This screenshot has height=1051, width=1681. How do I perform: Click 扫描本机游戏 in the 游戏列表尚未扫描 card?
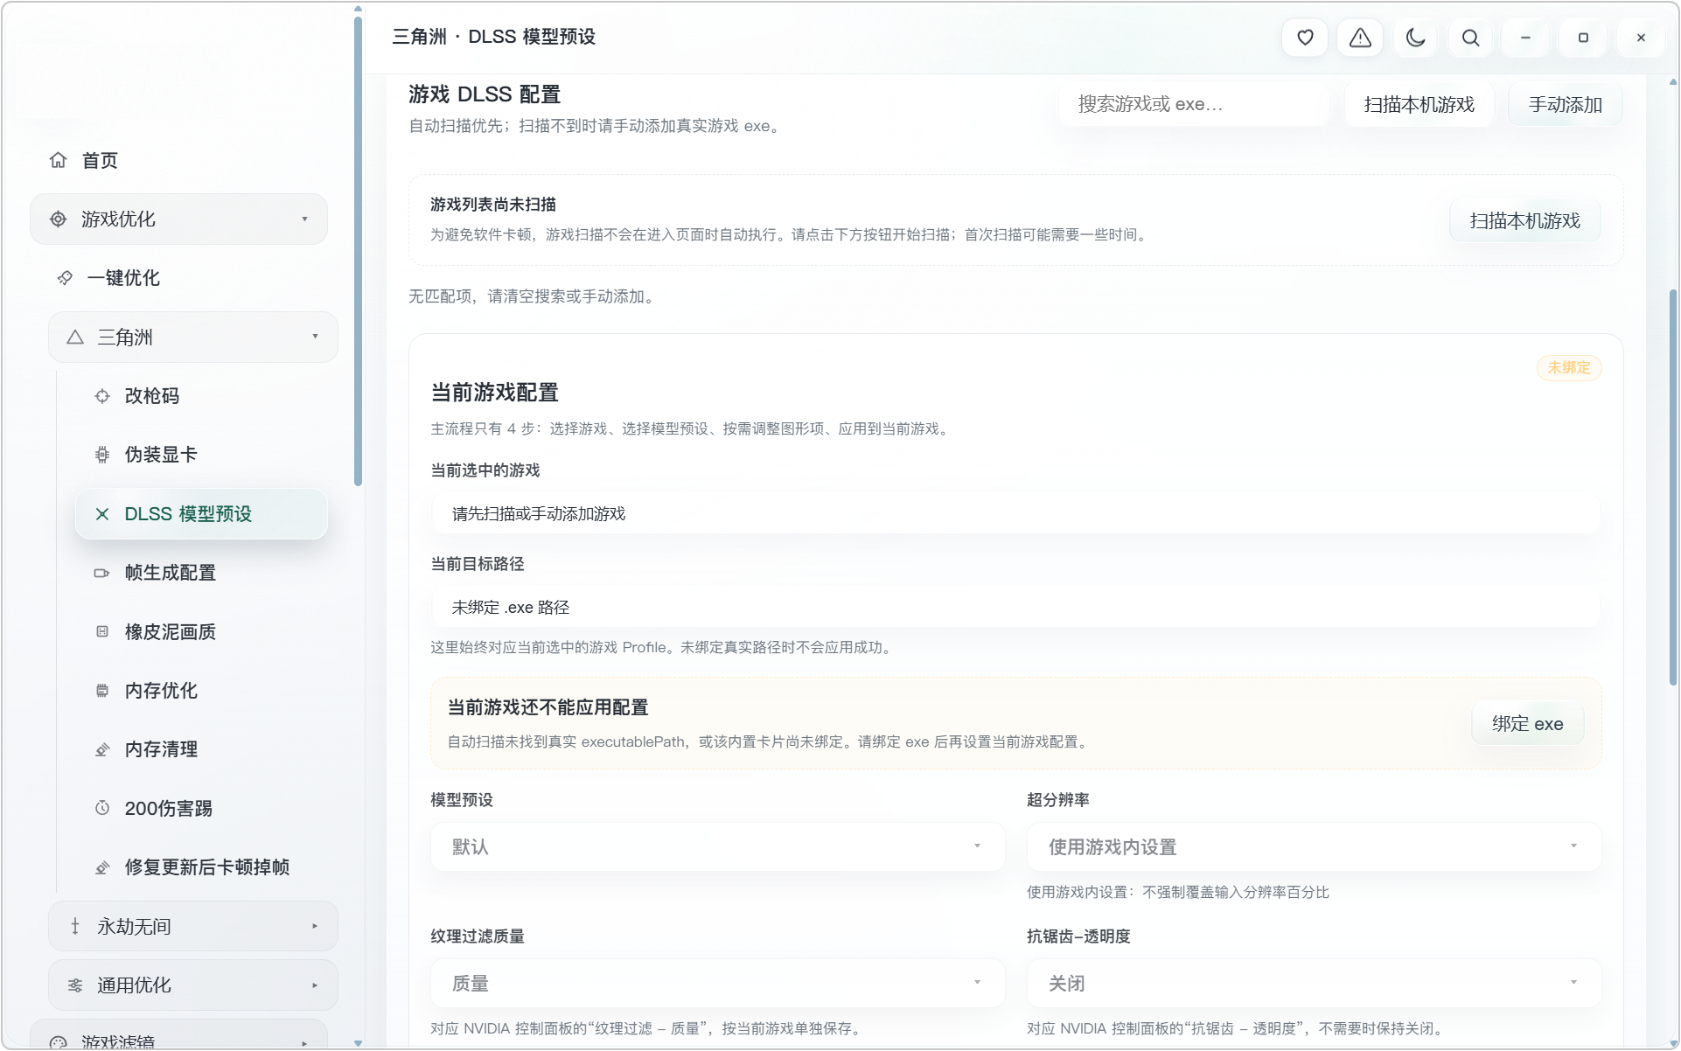[1524, 220]
